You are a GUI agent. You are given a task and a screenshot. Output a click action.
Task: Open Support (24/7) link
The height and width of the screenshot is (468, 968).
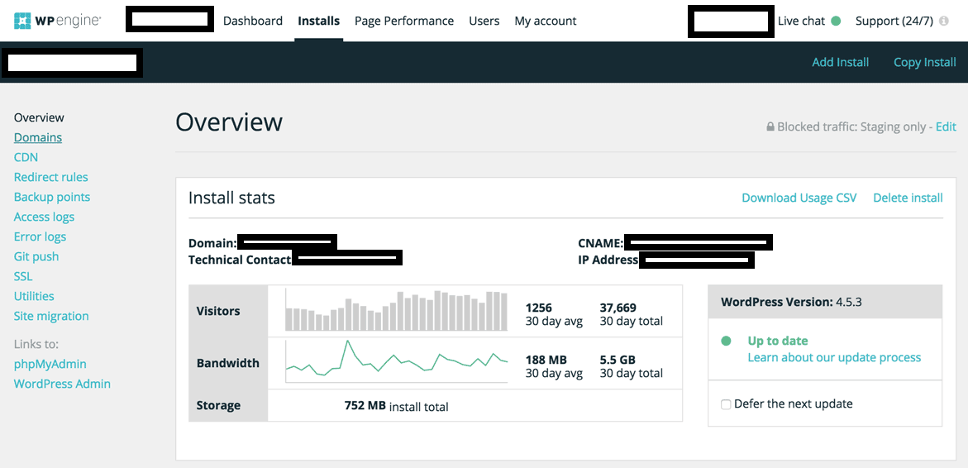(x=894, y=21)
